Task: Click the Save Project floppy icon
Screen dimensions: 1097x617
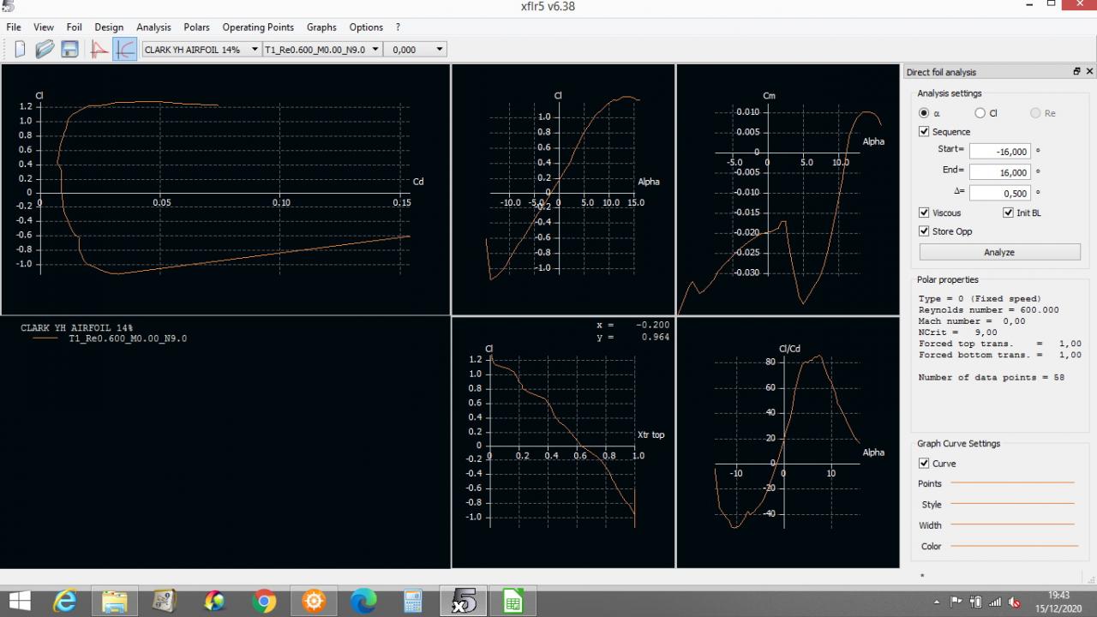Action: 69,50
